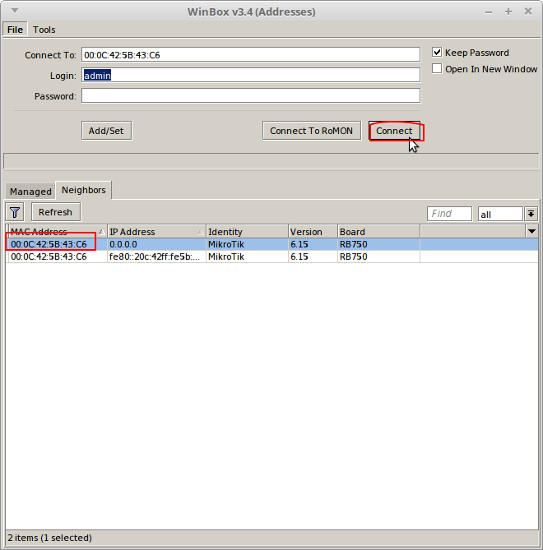The height and width of the screenshot is (550, 543).
Task: Click the Version column header
Action: pos(313,232)
